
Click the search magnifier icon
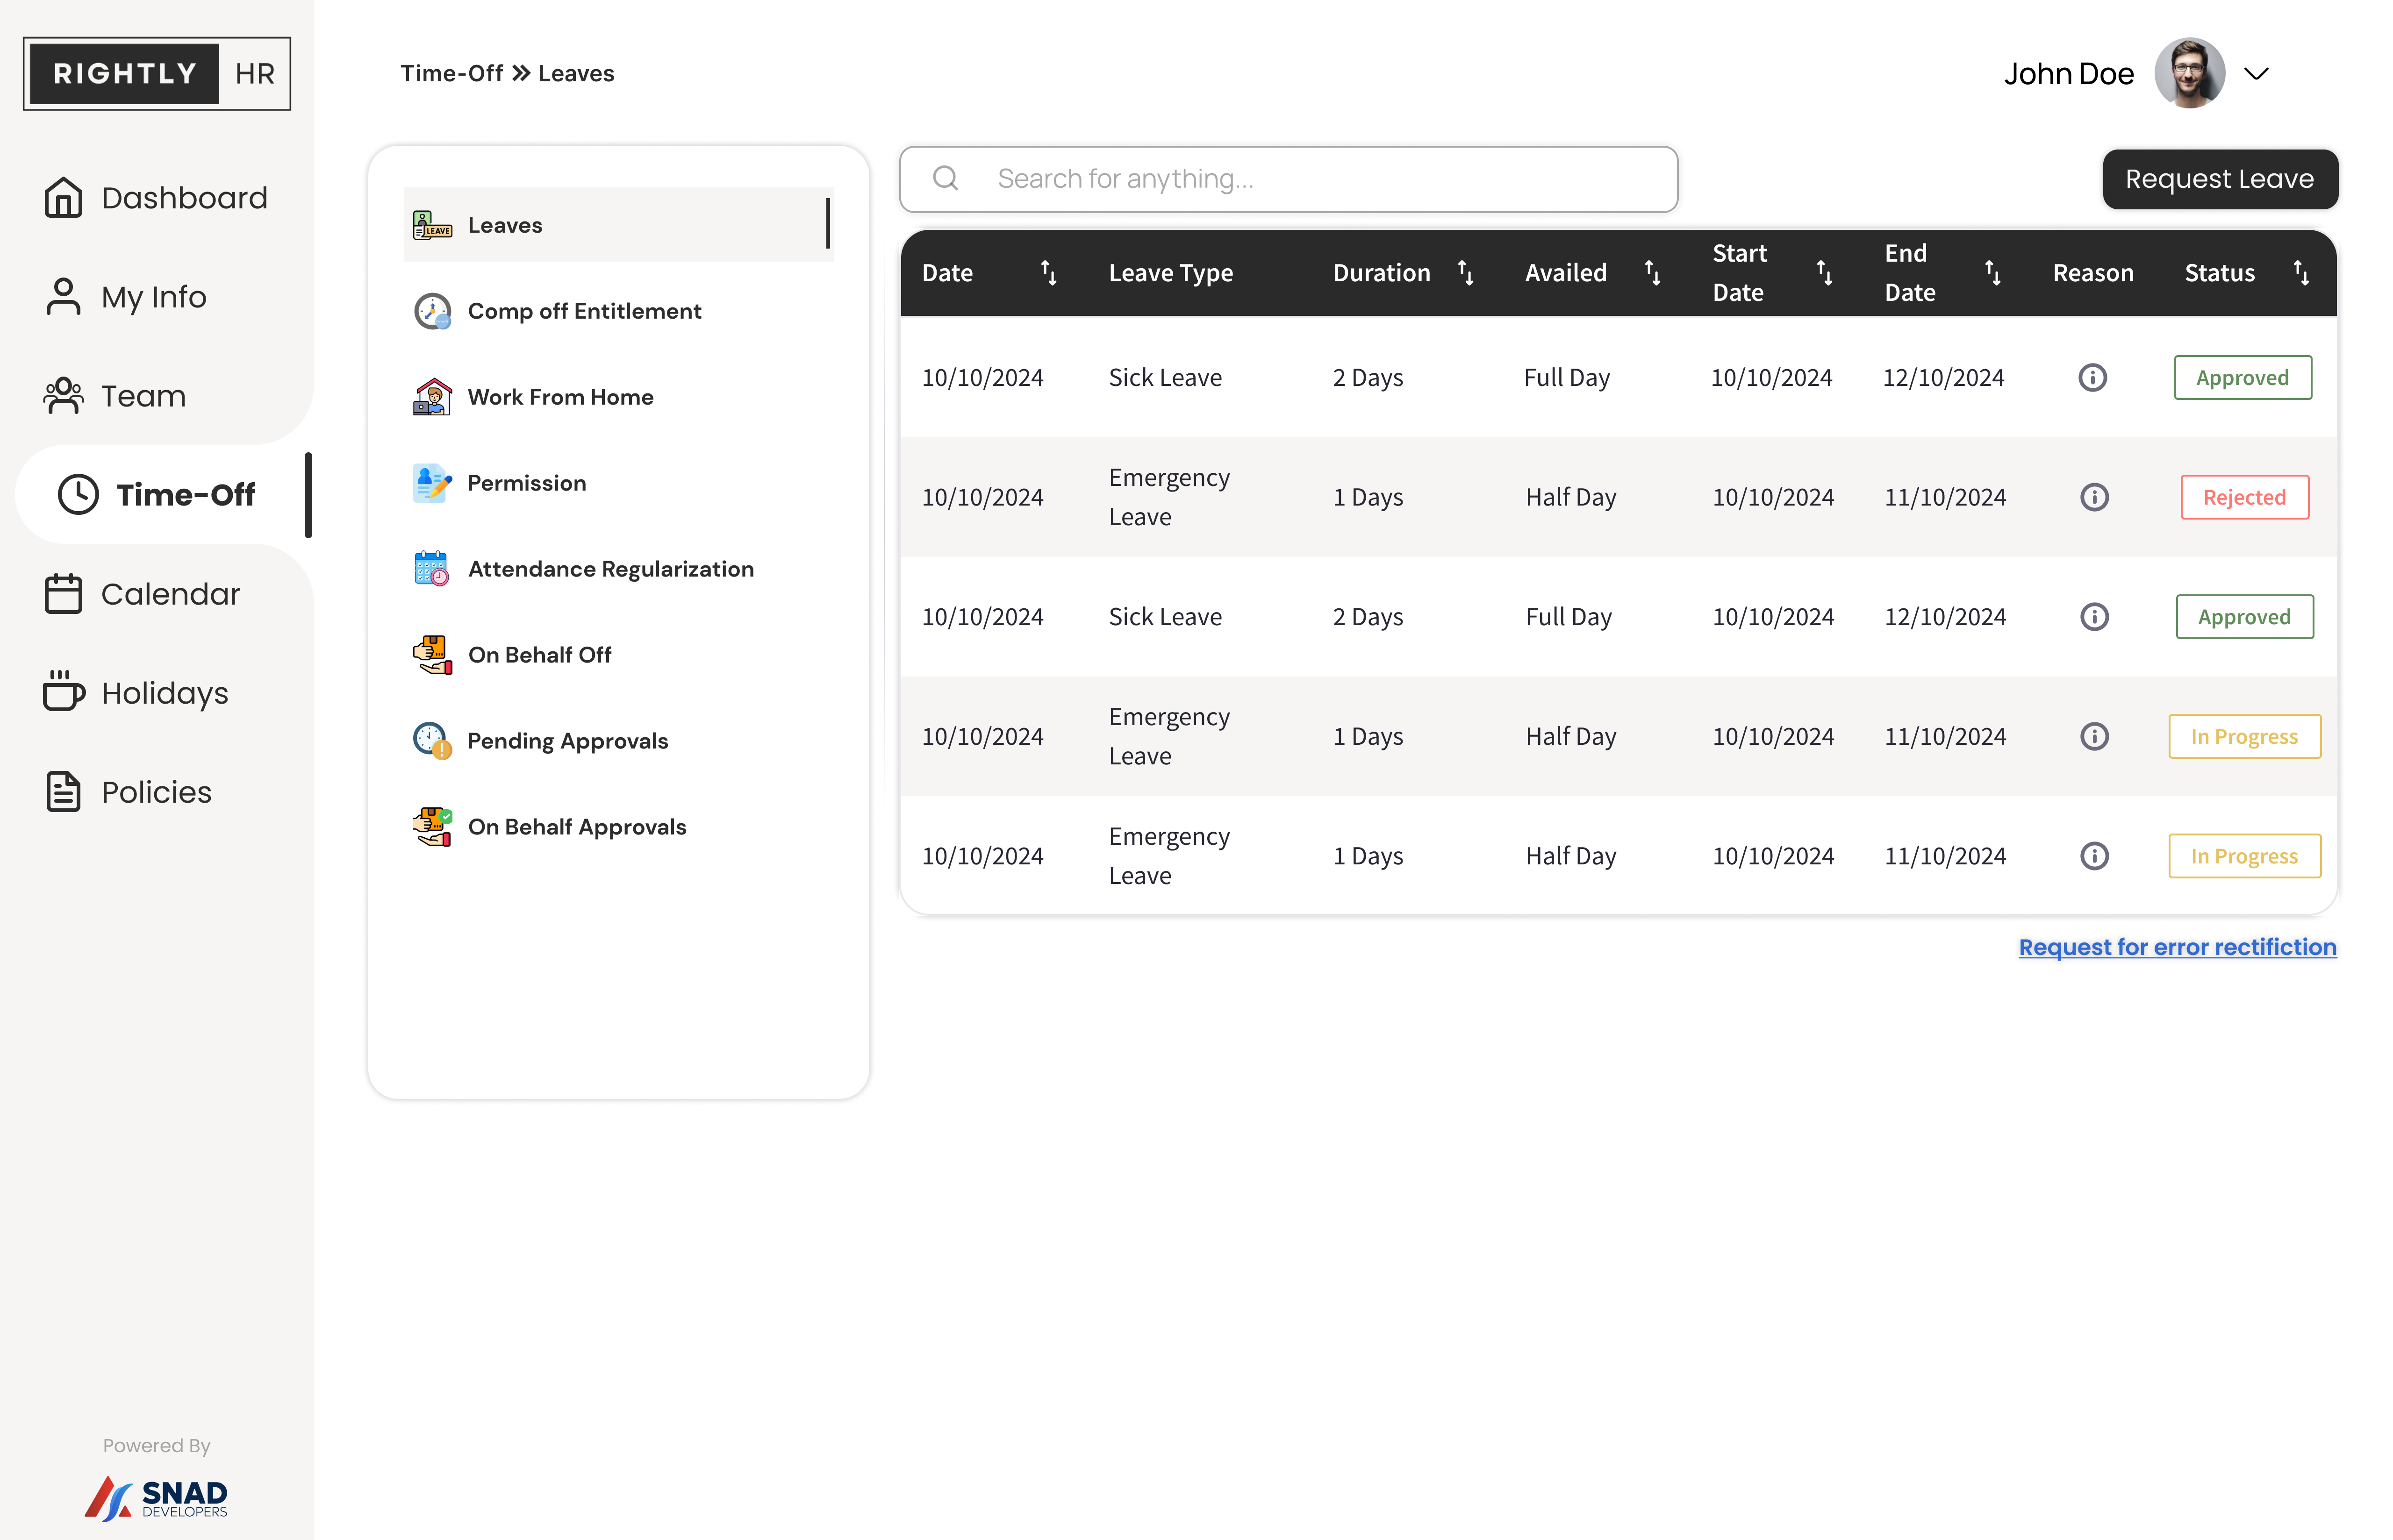coord(945,179)
